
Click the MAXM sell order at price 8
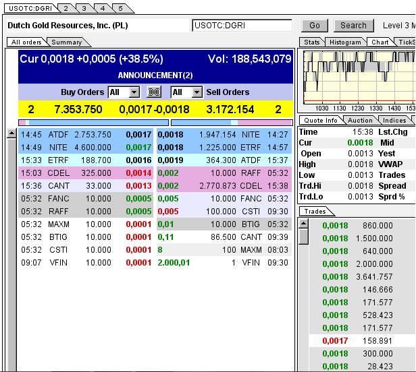click(x=224, y=250)
